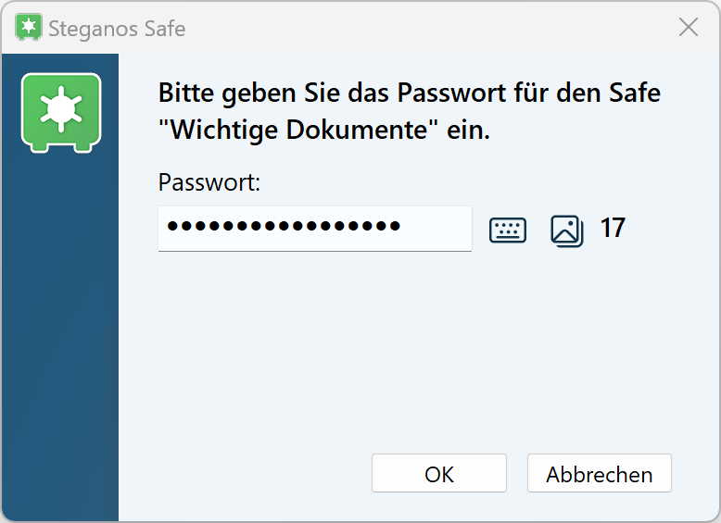Click the password length counter 17
This screenshot has width=721, height=523.
pyautogui.click(x=613, y=228)
